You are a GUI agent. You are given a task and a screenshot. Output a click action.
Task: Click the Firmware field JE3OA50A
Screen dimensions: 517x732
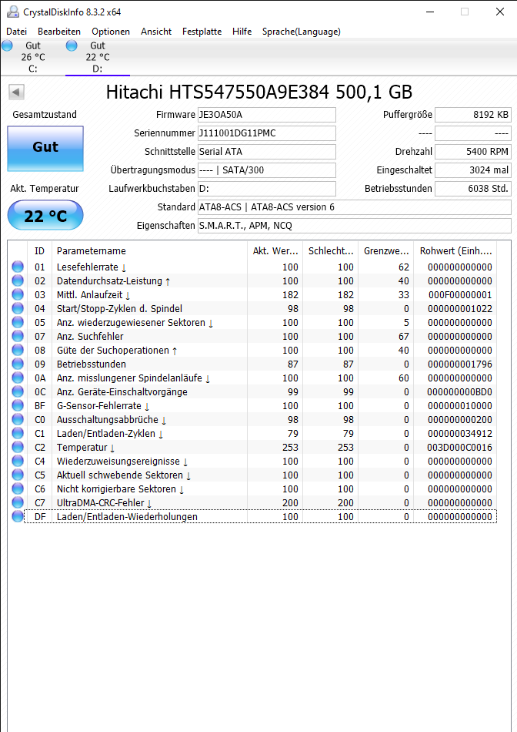267,115
